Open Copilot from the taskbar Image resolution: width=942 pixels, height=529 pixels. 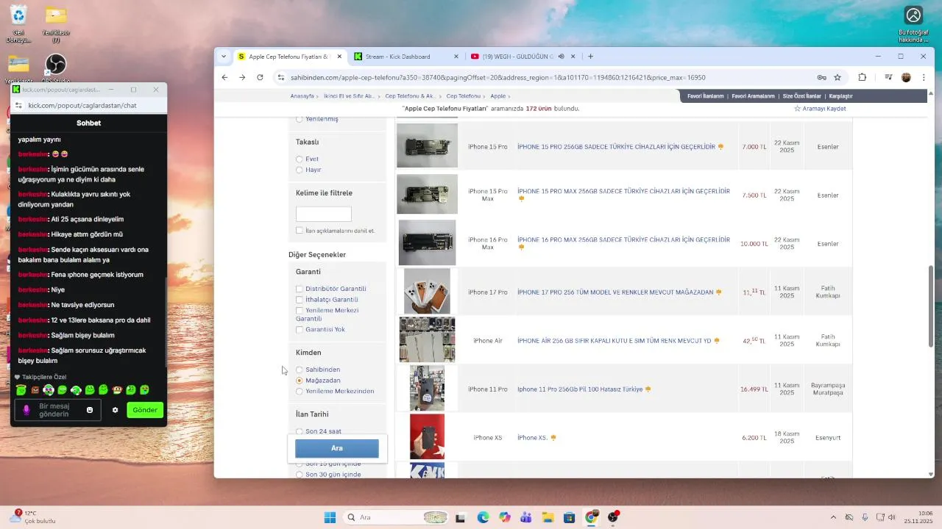[504, 517]
